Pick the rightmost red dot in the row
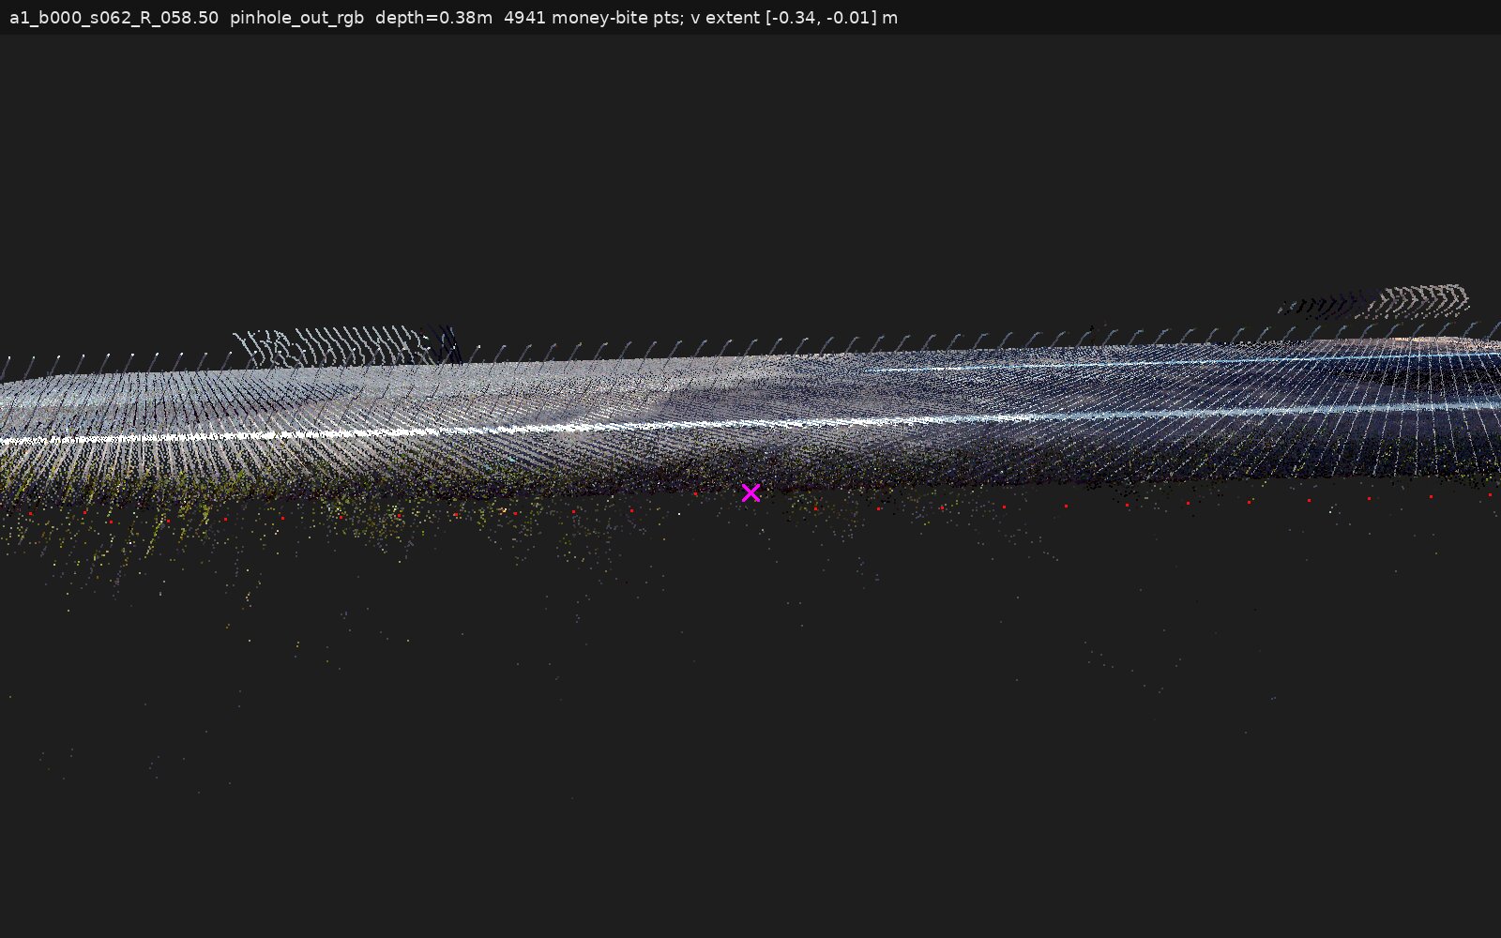 click(1490, 494)
